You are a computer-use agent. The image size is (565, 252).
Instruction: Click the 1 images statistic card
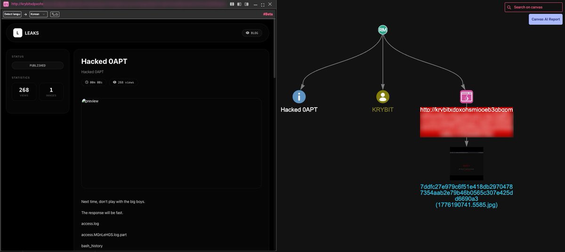coord(51,92)
